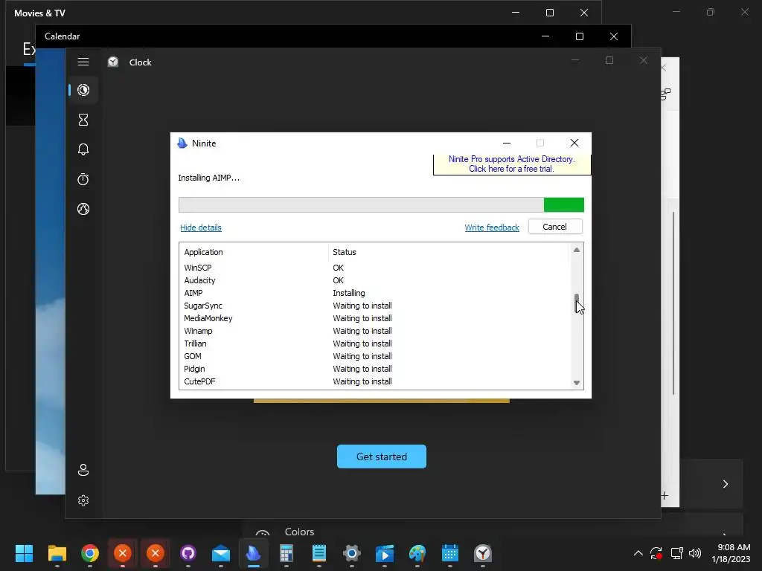The image size is (762, 571).
Task: Show hidden system tray icons
Action: coord(638,553)
